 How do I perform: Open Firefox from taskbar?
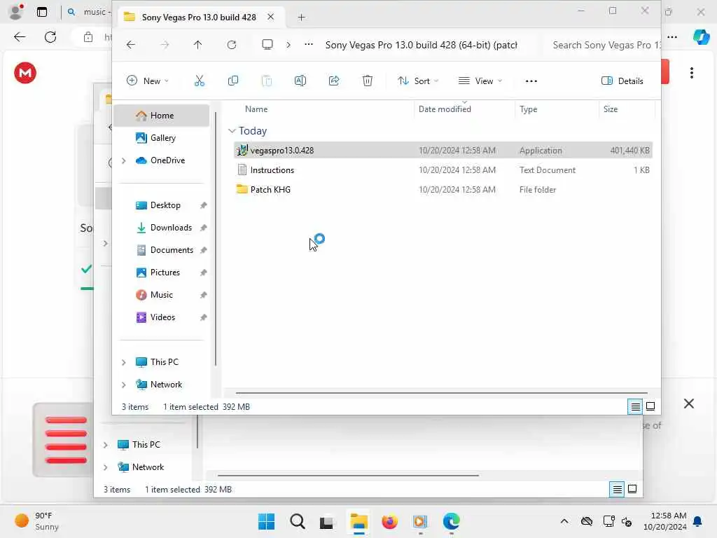coord(389,521)
